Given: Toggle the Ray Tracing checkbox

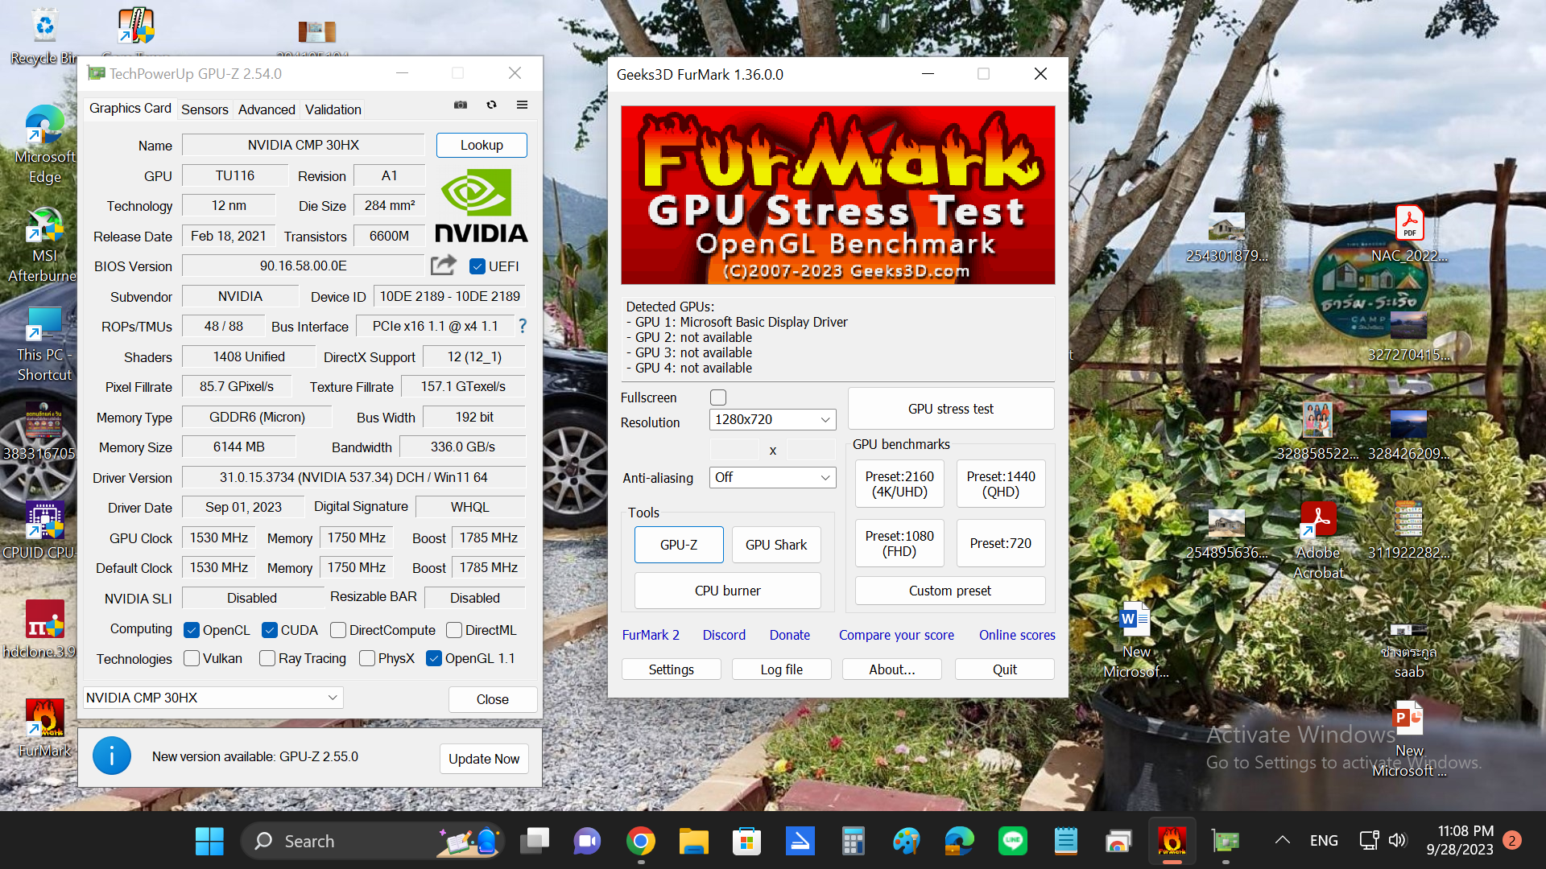Looking at the screenshot, I should tap(267, 658).
